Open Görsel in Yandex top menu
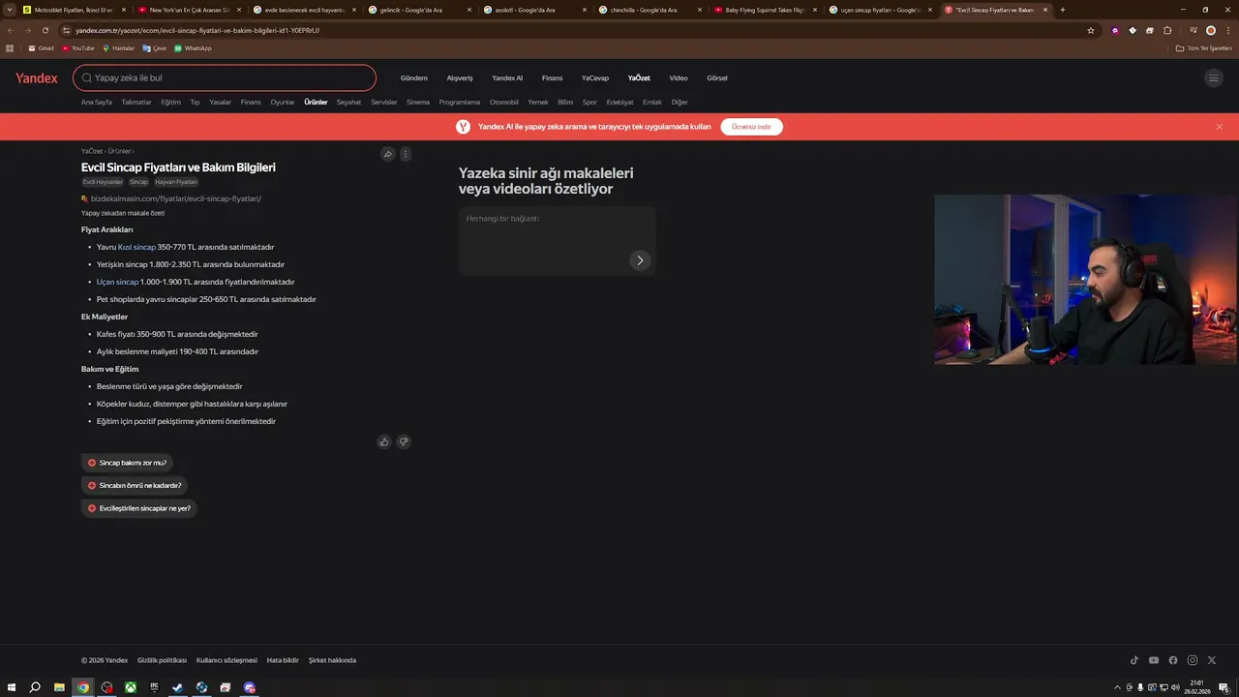1239x697 pixels. point(717,78)
